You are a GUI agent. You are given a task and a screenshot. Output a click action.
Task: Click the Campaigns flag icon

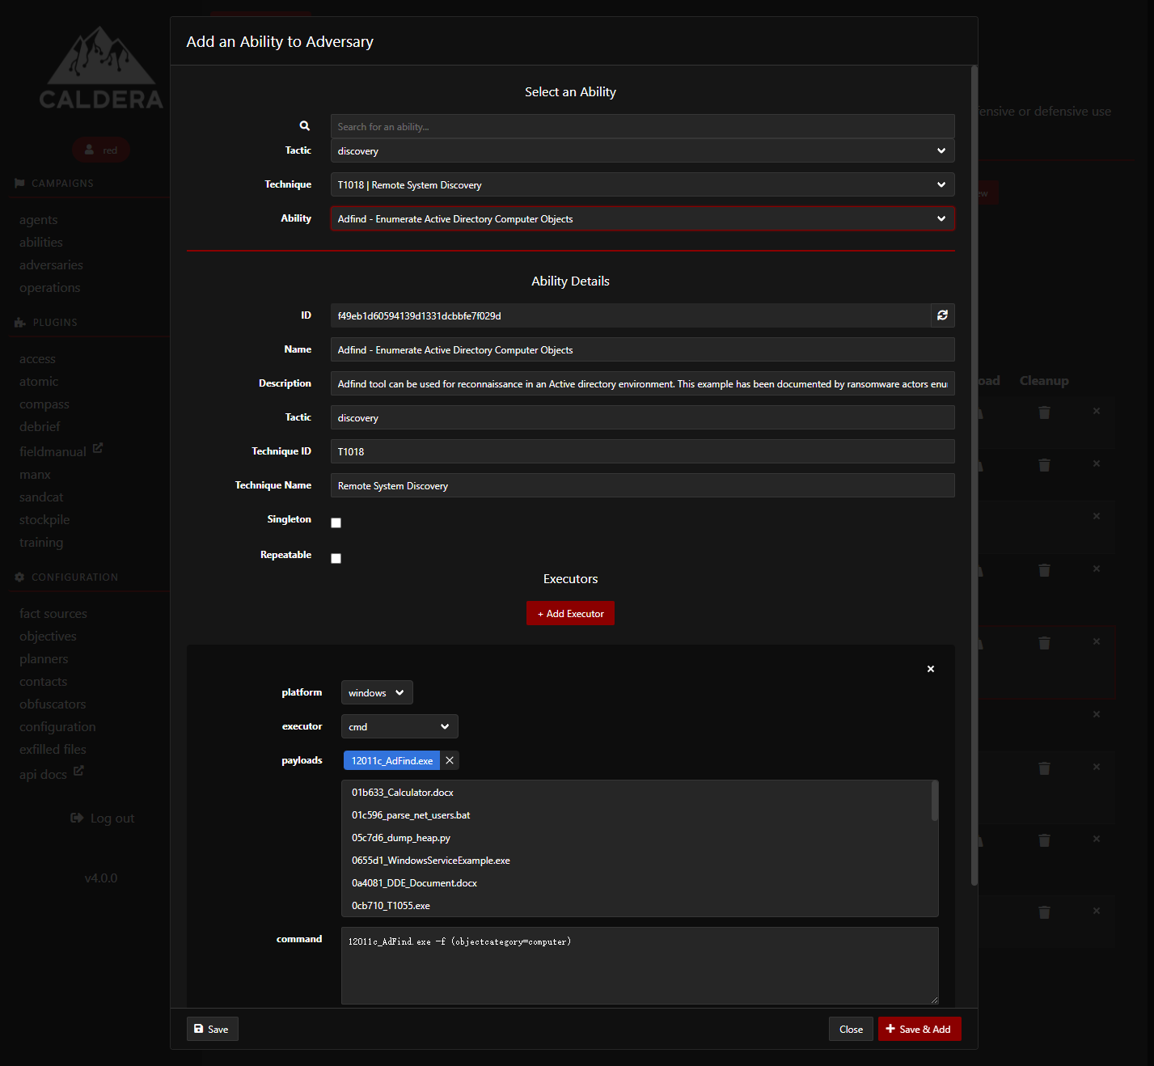(x=19, y=183)
